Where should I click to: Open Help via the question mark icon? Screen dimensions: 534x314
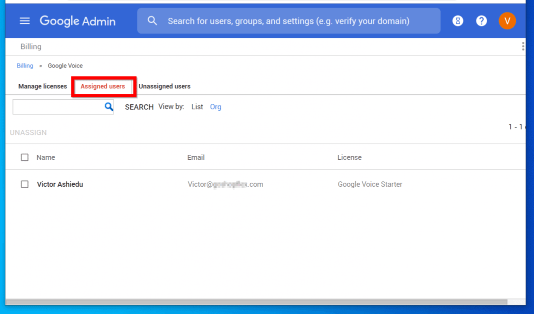[x=481, y=20]
